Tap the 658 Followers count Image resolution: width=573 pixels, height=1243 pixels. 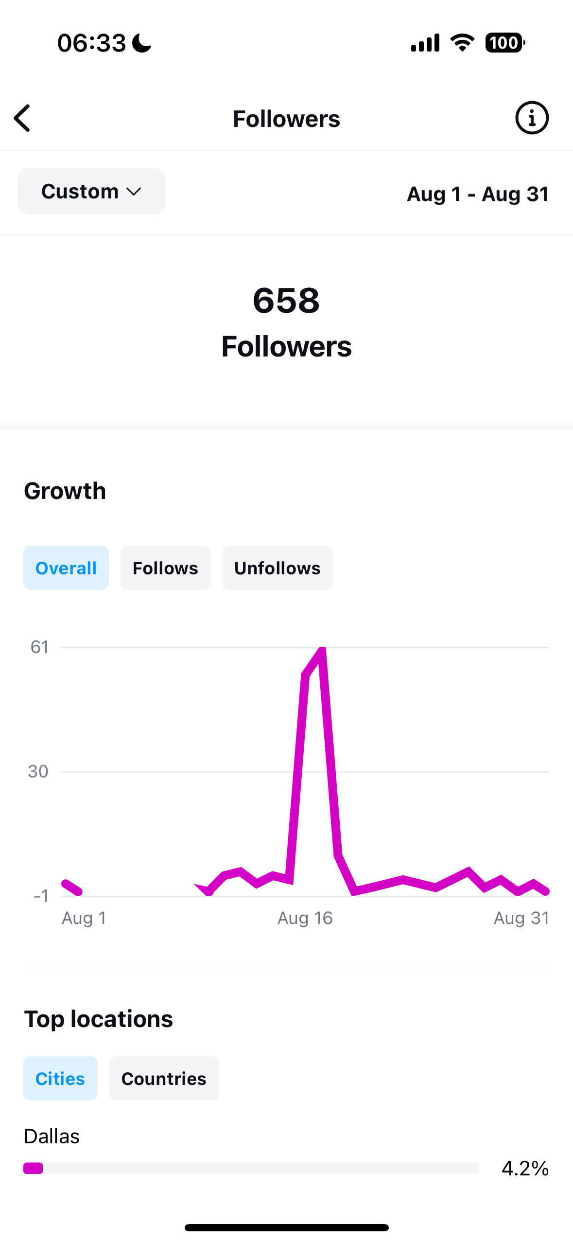click(x=286, y=300)
